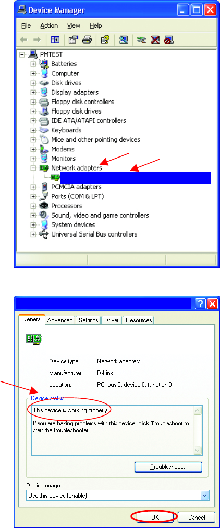Switch to the Advanced tab
Screen dimensions: 220x528
60,320
